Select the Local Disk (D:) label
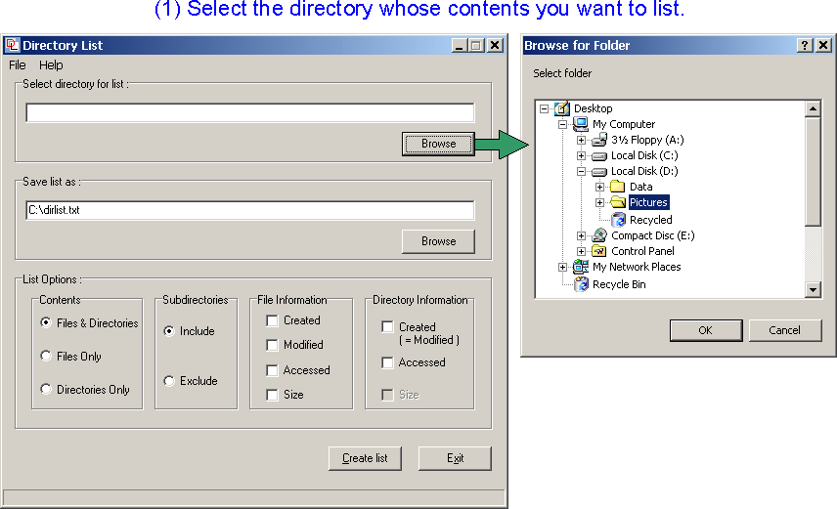This screenshot has height=509, width=837. [644, 171]
